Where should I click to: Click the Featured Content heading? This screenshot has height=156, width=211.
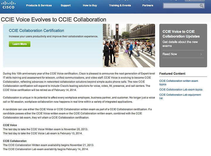point(172,74)
